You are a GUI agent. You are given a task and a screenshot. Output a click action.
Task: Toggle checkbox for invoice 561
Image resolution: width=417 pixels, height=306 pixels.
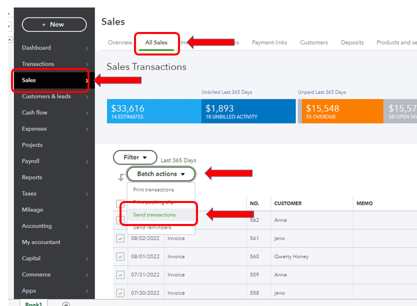(x=120, y=238)
